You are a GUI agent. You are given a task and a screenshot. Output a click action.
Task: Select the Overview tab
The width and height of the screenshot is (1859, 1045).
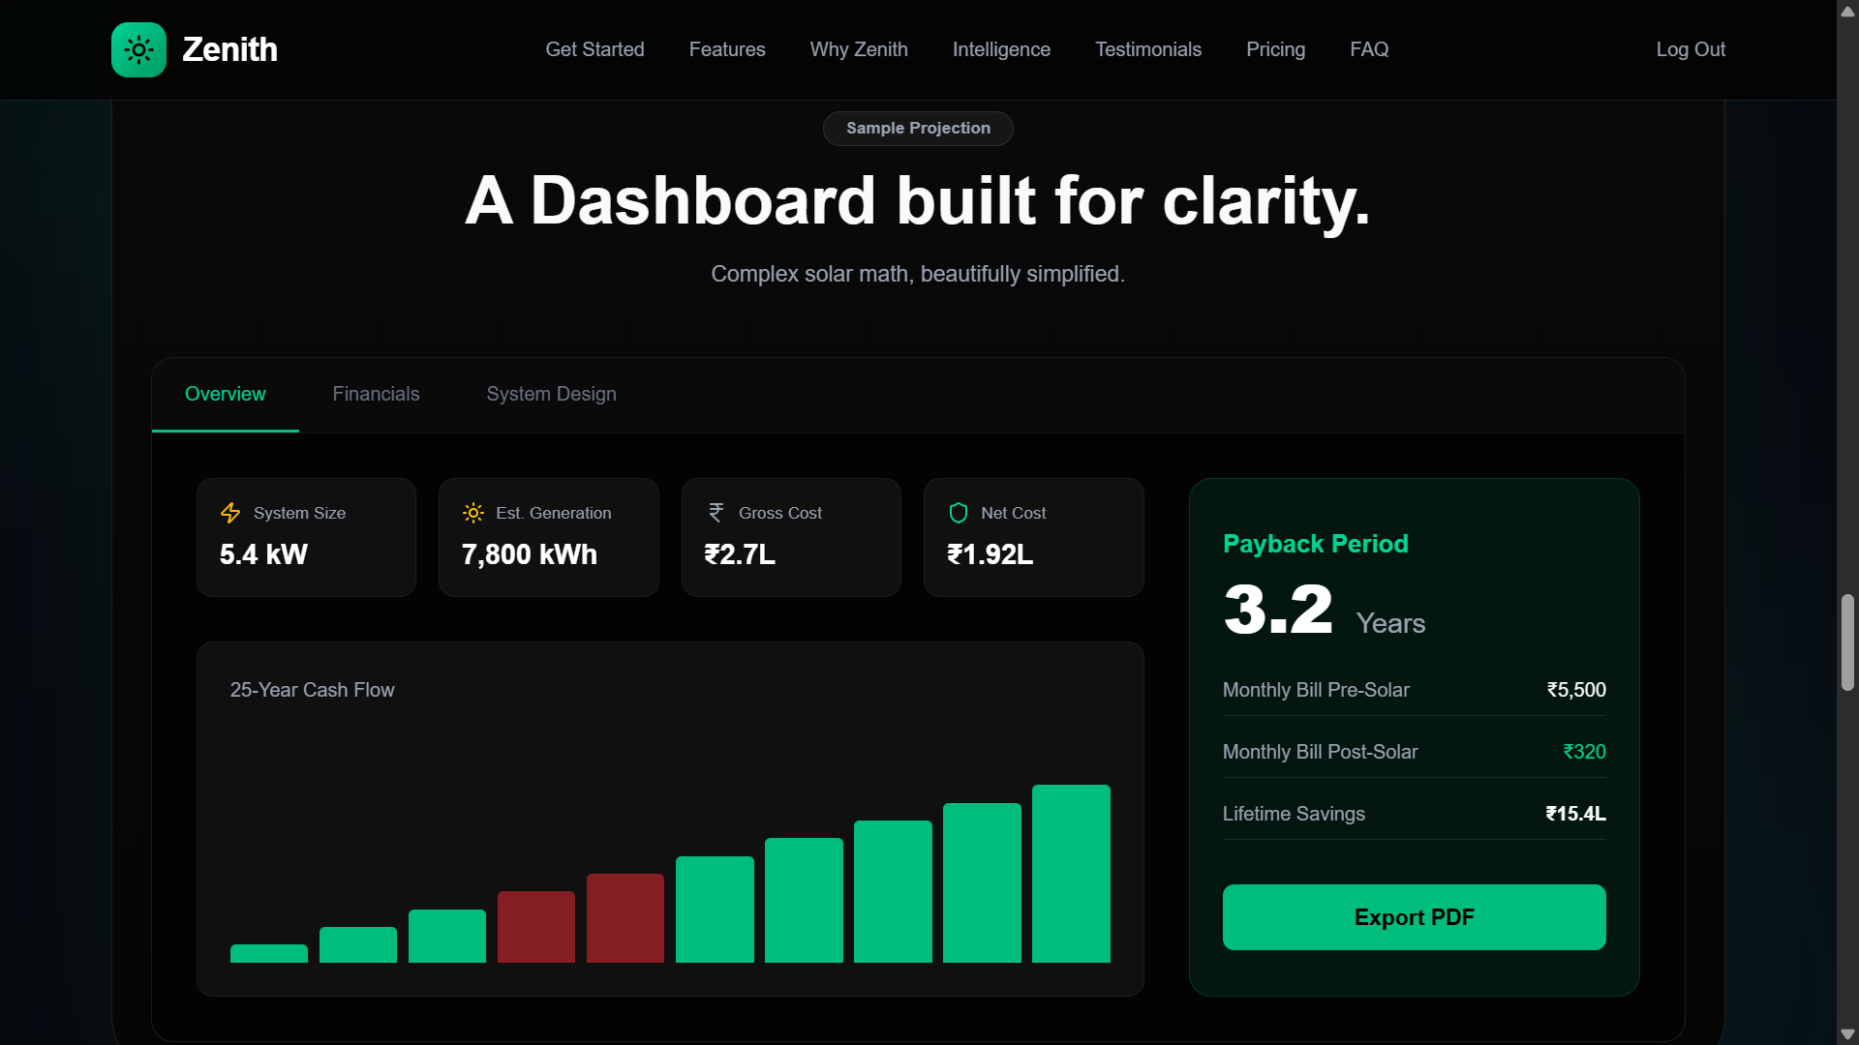click(x=225, y=394)
